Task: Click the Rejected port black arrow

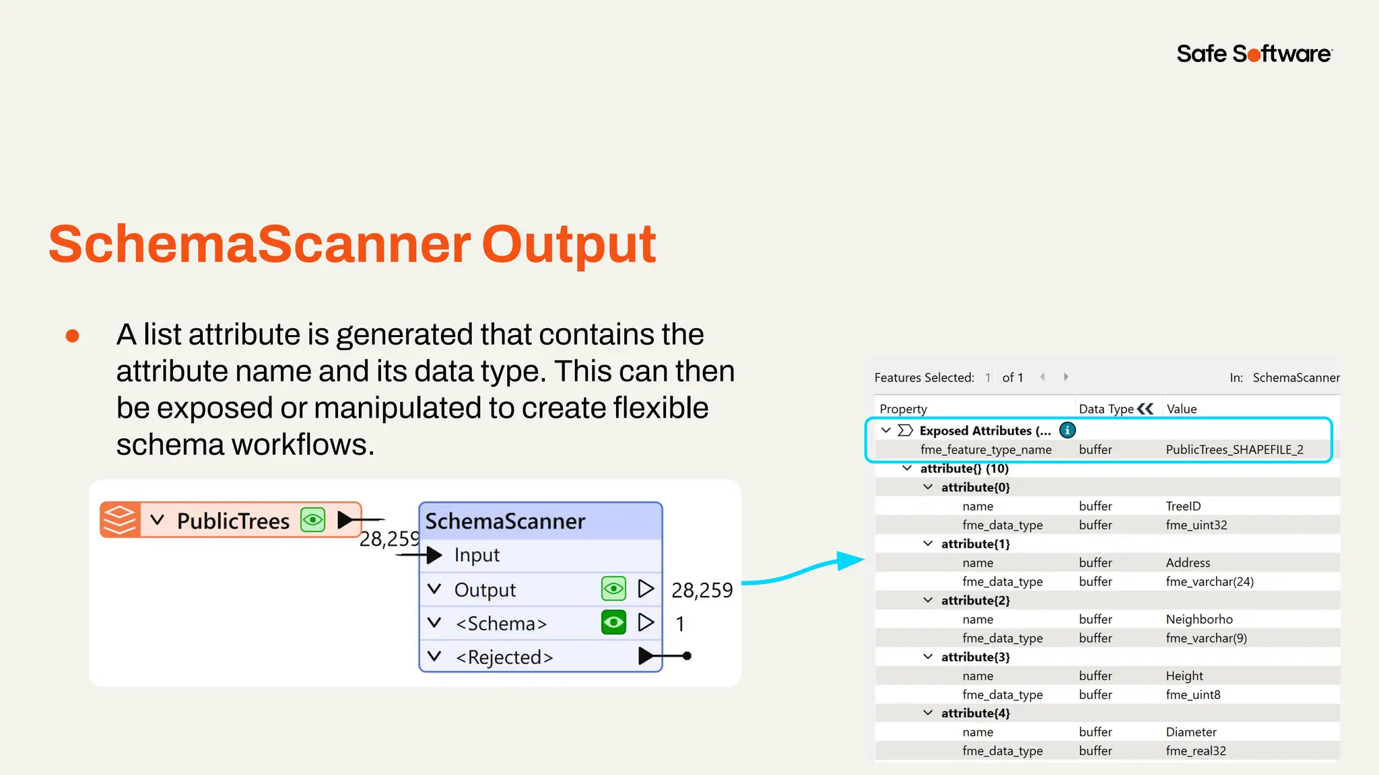Action: 646,656
